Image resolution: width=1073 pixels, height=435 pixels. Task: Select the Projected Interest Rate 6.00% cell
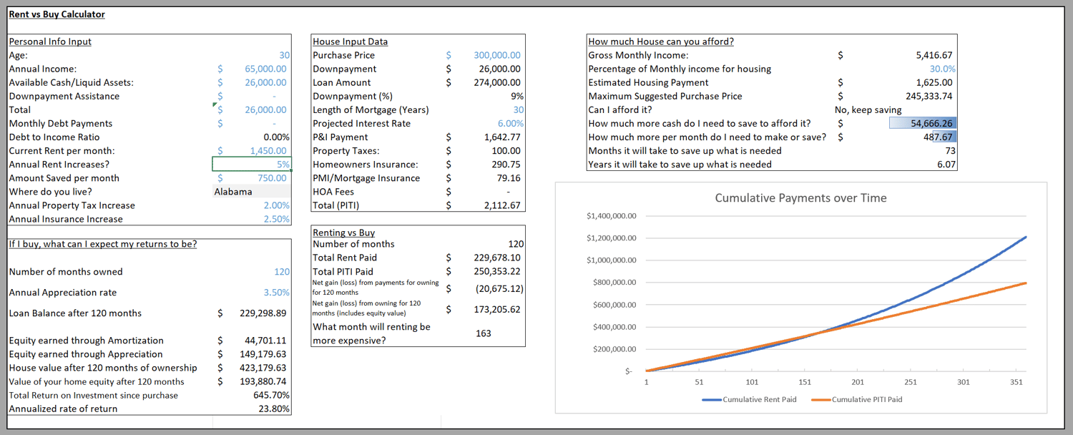[x=484, y=124]
